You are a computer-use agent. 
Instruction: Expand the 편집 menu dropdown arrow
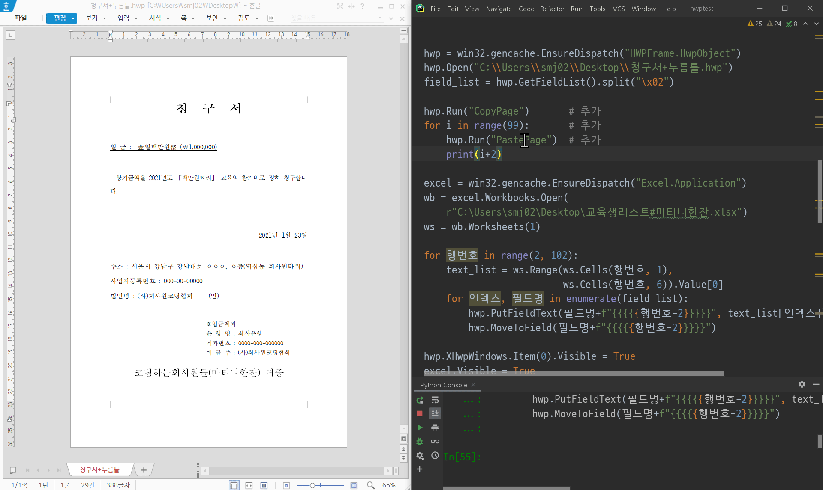coord(73,18)
